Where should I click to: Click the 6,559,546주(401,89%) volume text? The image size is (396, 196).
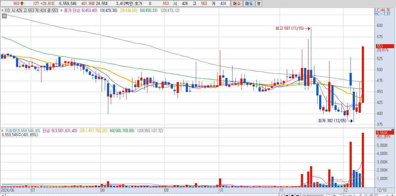(x=20, y=135)
